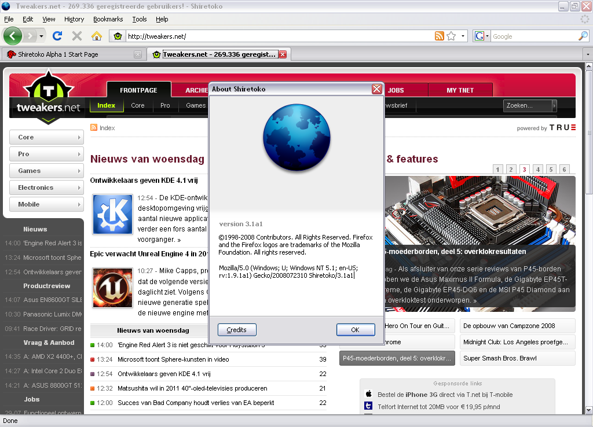Click the KDE logo thumbnail
Image resolution: width=593 pixels, height=427 pixels.
click(113, 214)
